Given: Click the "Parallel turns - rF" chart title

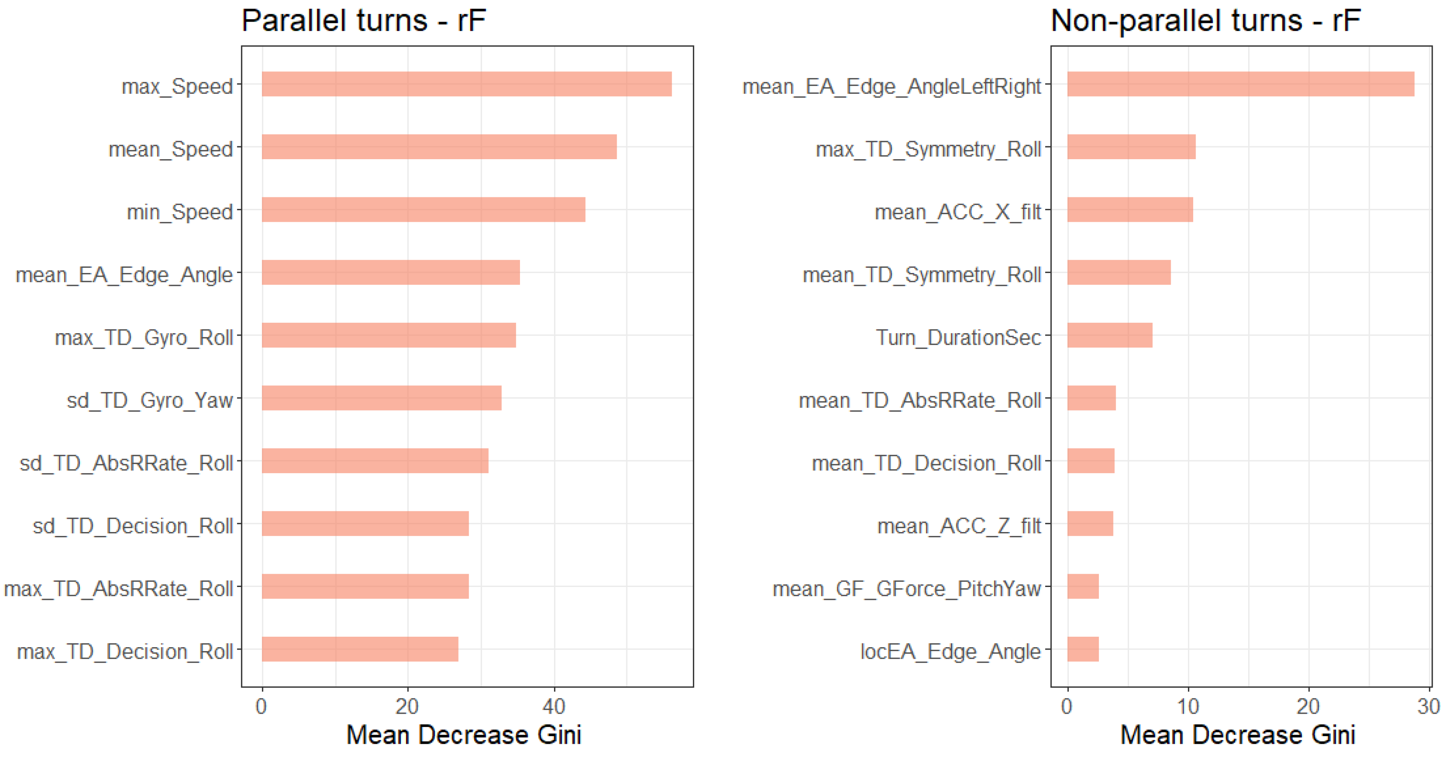Looking at the screenshot, I should coord(363,22).
